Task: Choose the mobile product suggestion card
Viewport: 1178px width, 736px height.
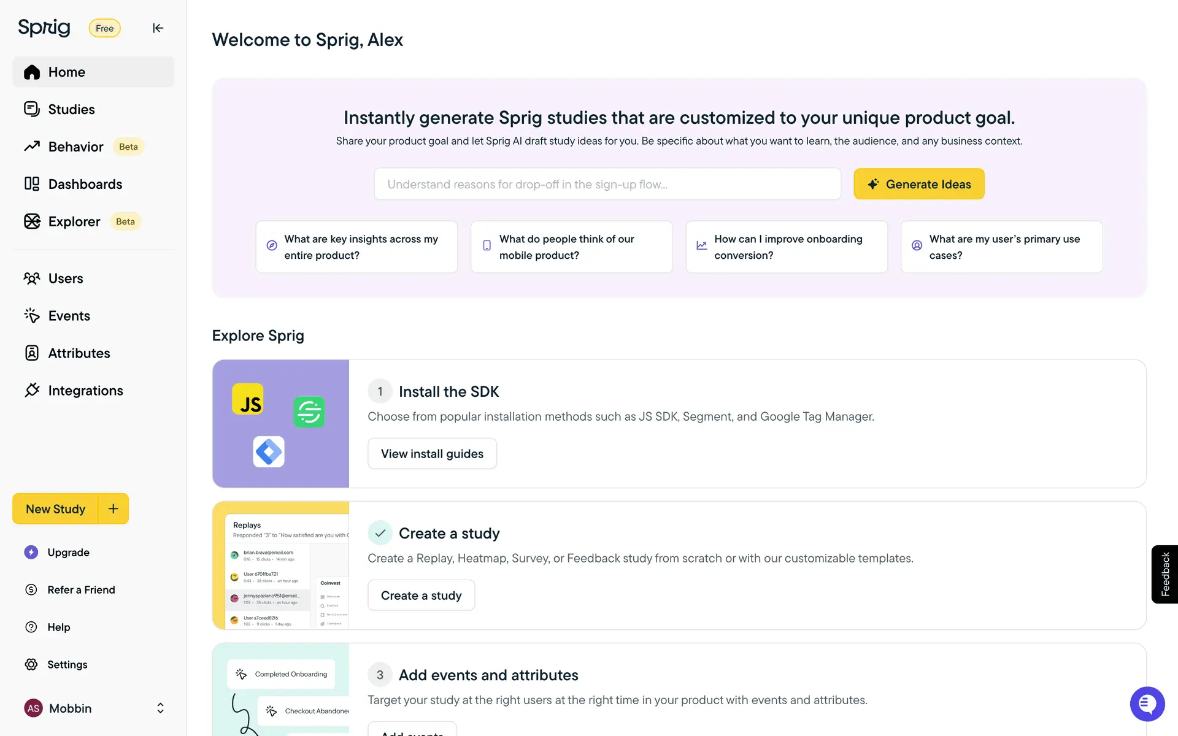Action: pos(571,247)
